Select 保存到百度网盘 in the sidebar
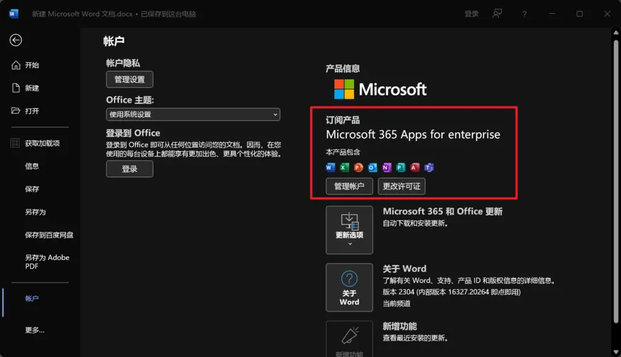This screenshot has width=621, height=357. (x=49, y=235)
